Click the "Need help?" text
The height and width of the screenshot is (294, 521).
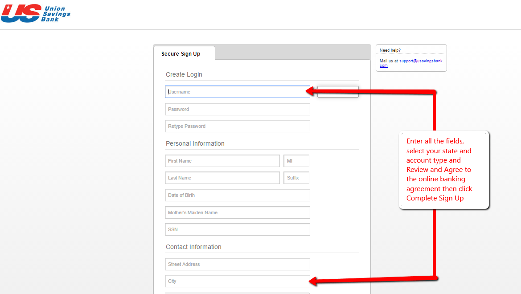390,50
